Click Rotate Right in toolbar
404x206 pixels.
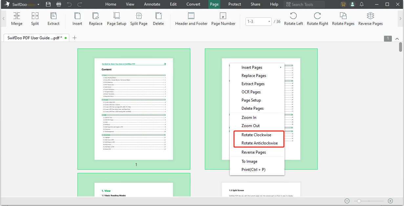pos(317,19)
